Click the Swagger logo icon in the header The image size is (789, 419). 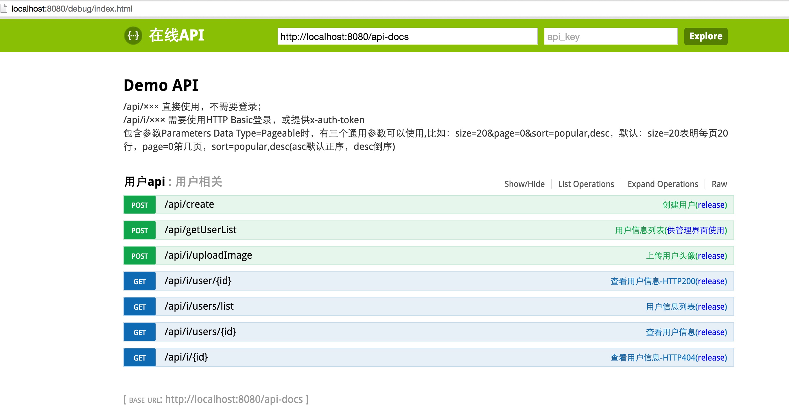[x=133, y=36]
